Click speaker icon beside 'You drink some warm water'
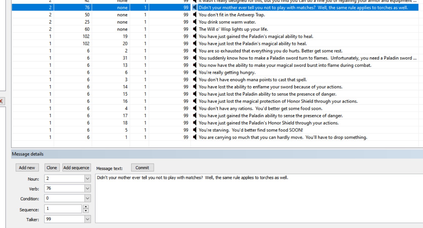Viewport: 423px width, 228px height. [195, 22]
